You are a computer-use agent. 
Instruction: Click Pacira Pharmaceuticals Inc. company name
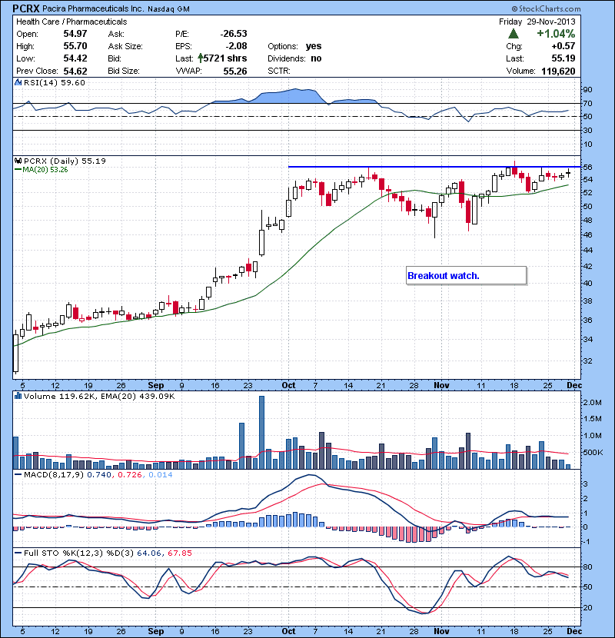point(93,9)
